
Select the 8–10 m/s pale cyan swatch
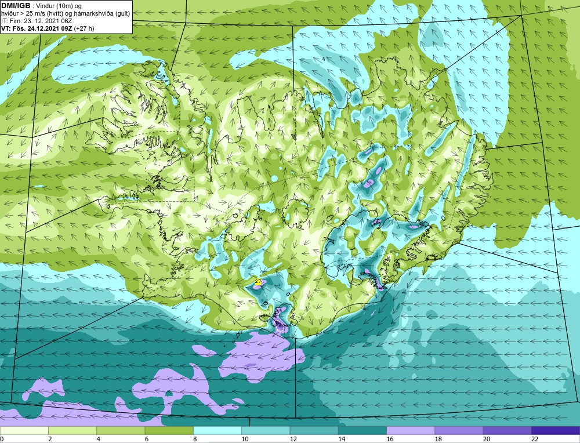coord(217,430)
